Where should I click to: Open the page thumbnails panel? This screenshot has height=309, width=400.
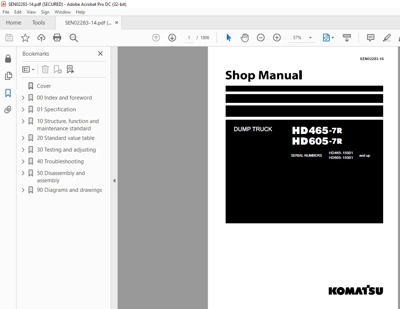pyautogui.click(x=8, y=76)
